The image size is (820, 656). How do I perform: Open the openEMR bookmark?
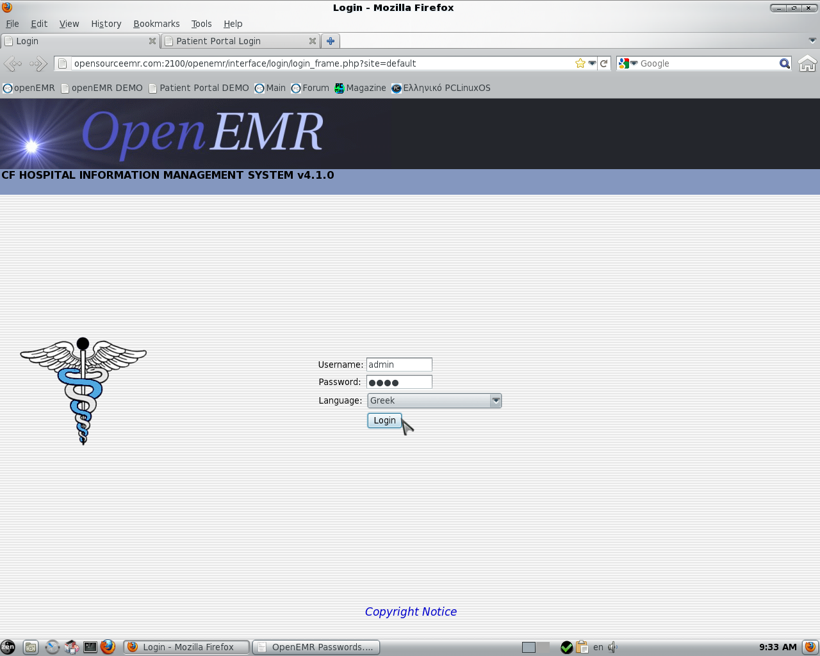click(29, 88)
